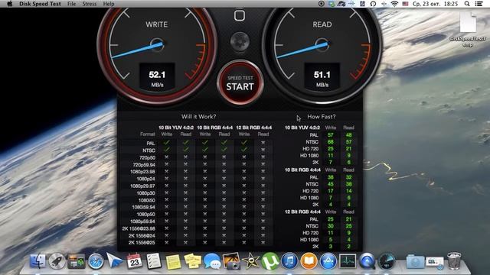The width and height of the screenshot is (490, 275).
Task: Click the 10 Bit RGB HD 720 write value "17"
Action: [x=330, y=191]
